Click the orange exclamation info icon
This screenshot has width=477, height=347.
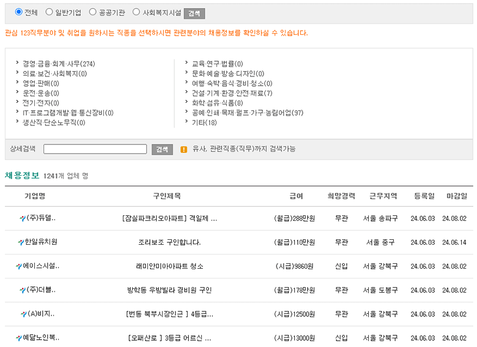coord(183,149)
